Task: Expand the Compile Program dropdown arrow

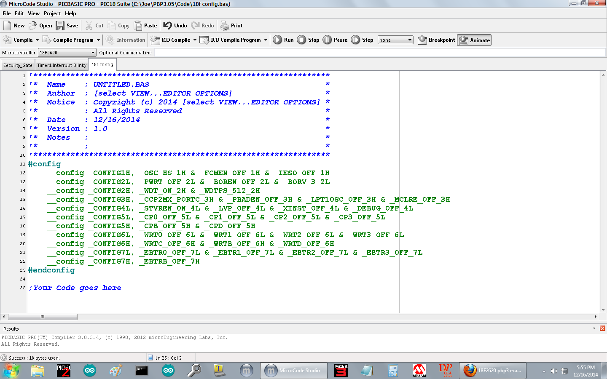Action: 98,40
